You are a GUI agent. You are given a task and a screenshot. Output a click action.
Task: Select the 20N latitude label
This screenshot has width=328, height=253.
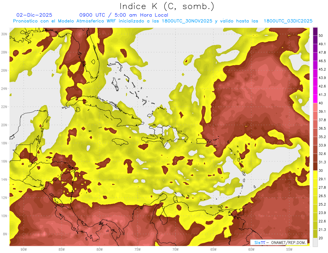[x=4, y=125]
